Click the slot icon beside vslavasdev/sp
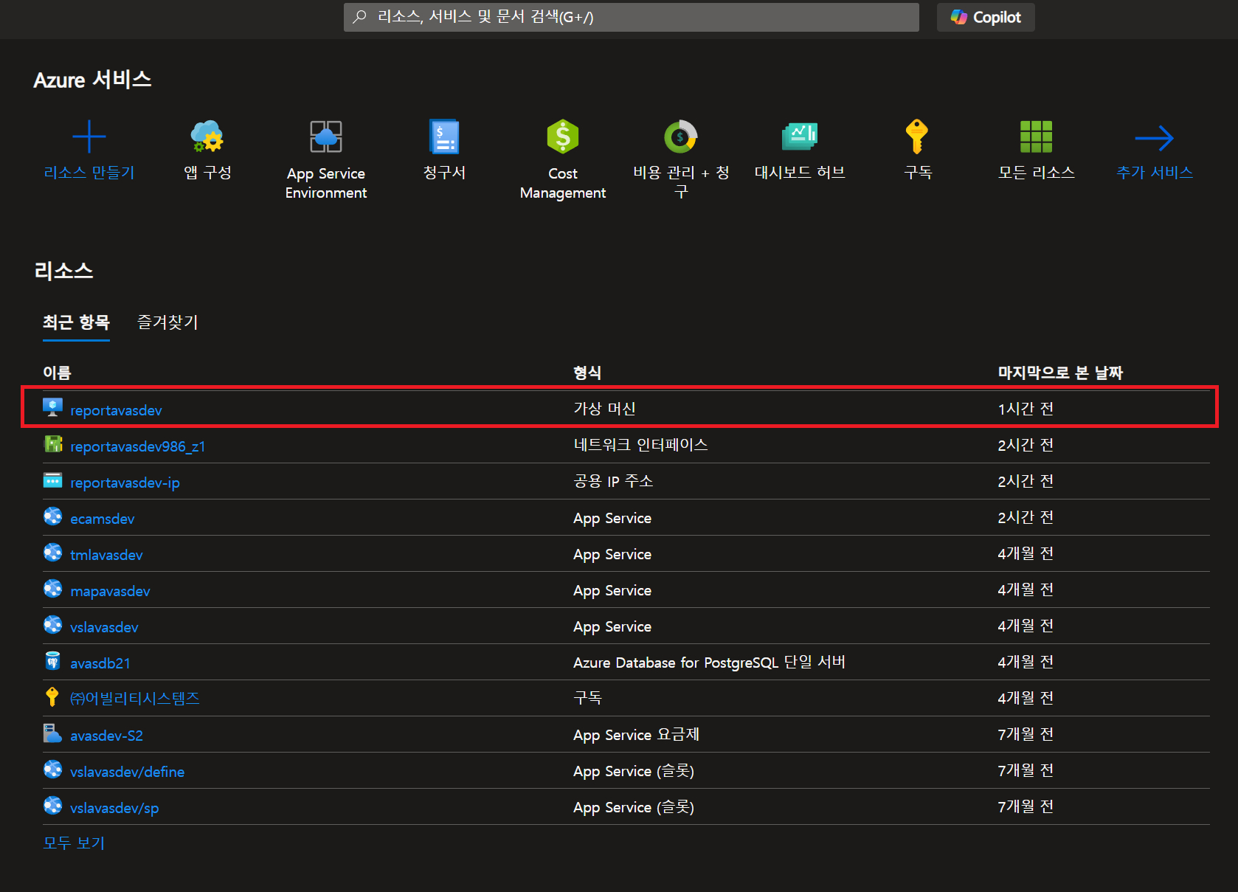The image size is (1238, 892). (52, 805)
